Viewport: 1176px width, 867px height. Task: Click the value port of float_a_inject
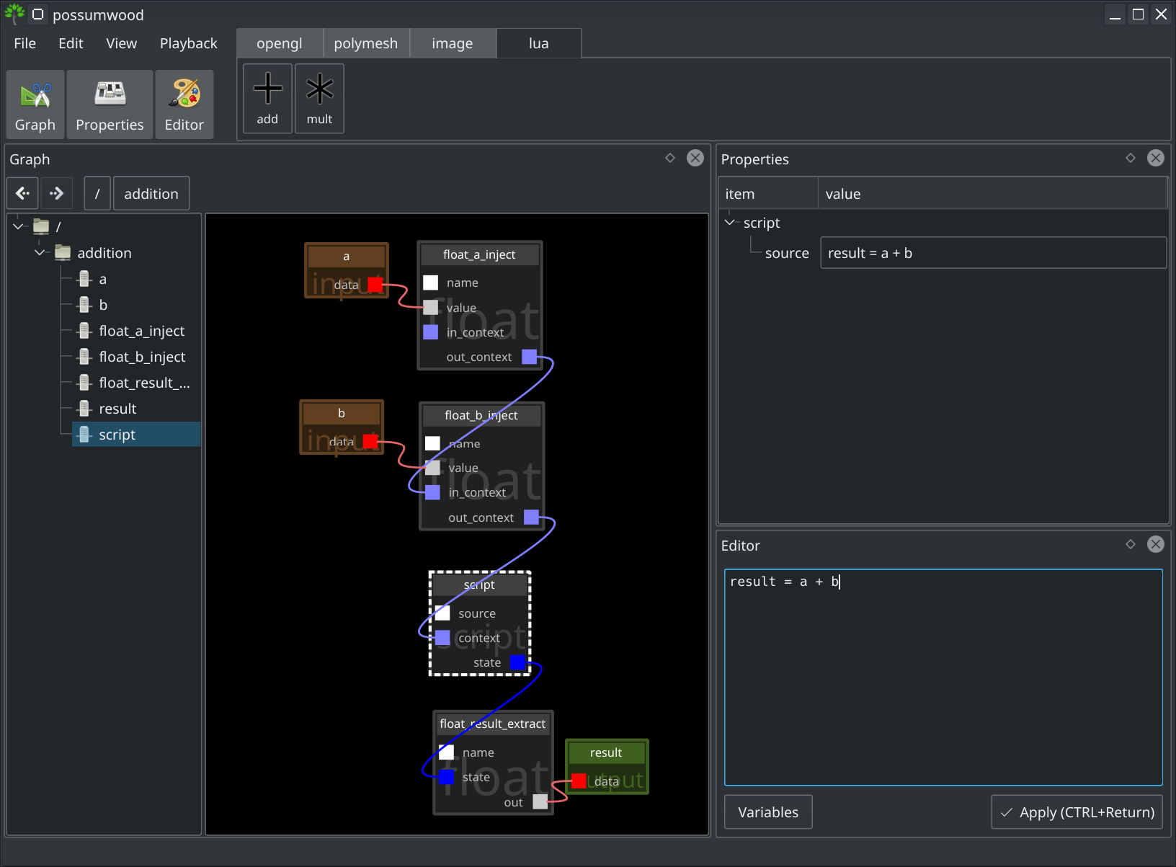tap(430, 307)
